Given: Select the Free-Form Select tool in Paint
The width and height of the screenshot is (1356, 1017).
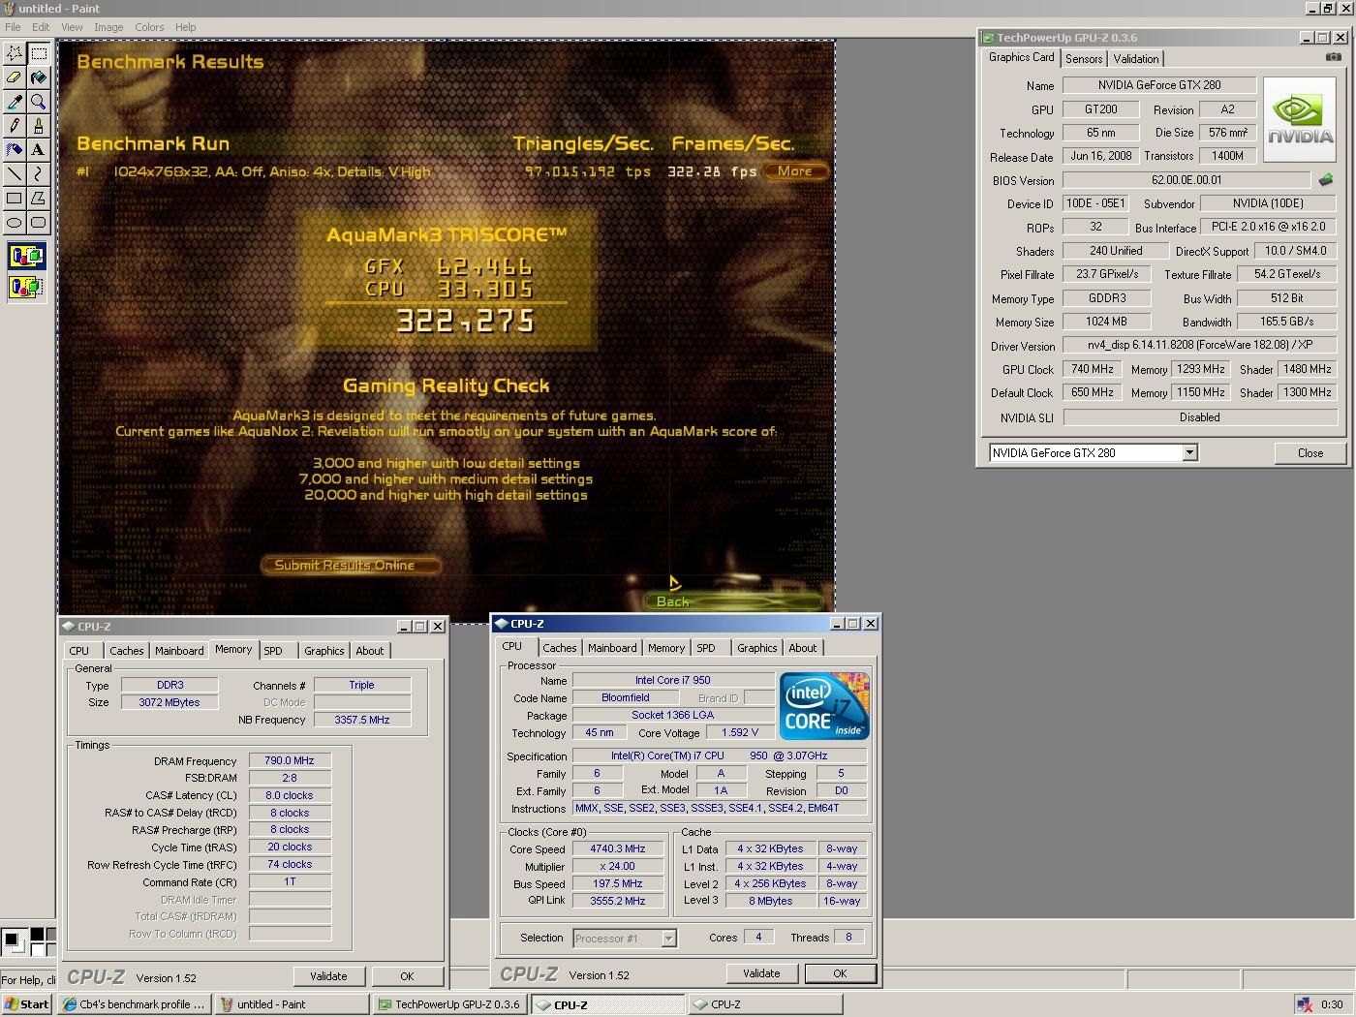Looking at the screenshot, I should [x=15, y=52].
